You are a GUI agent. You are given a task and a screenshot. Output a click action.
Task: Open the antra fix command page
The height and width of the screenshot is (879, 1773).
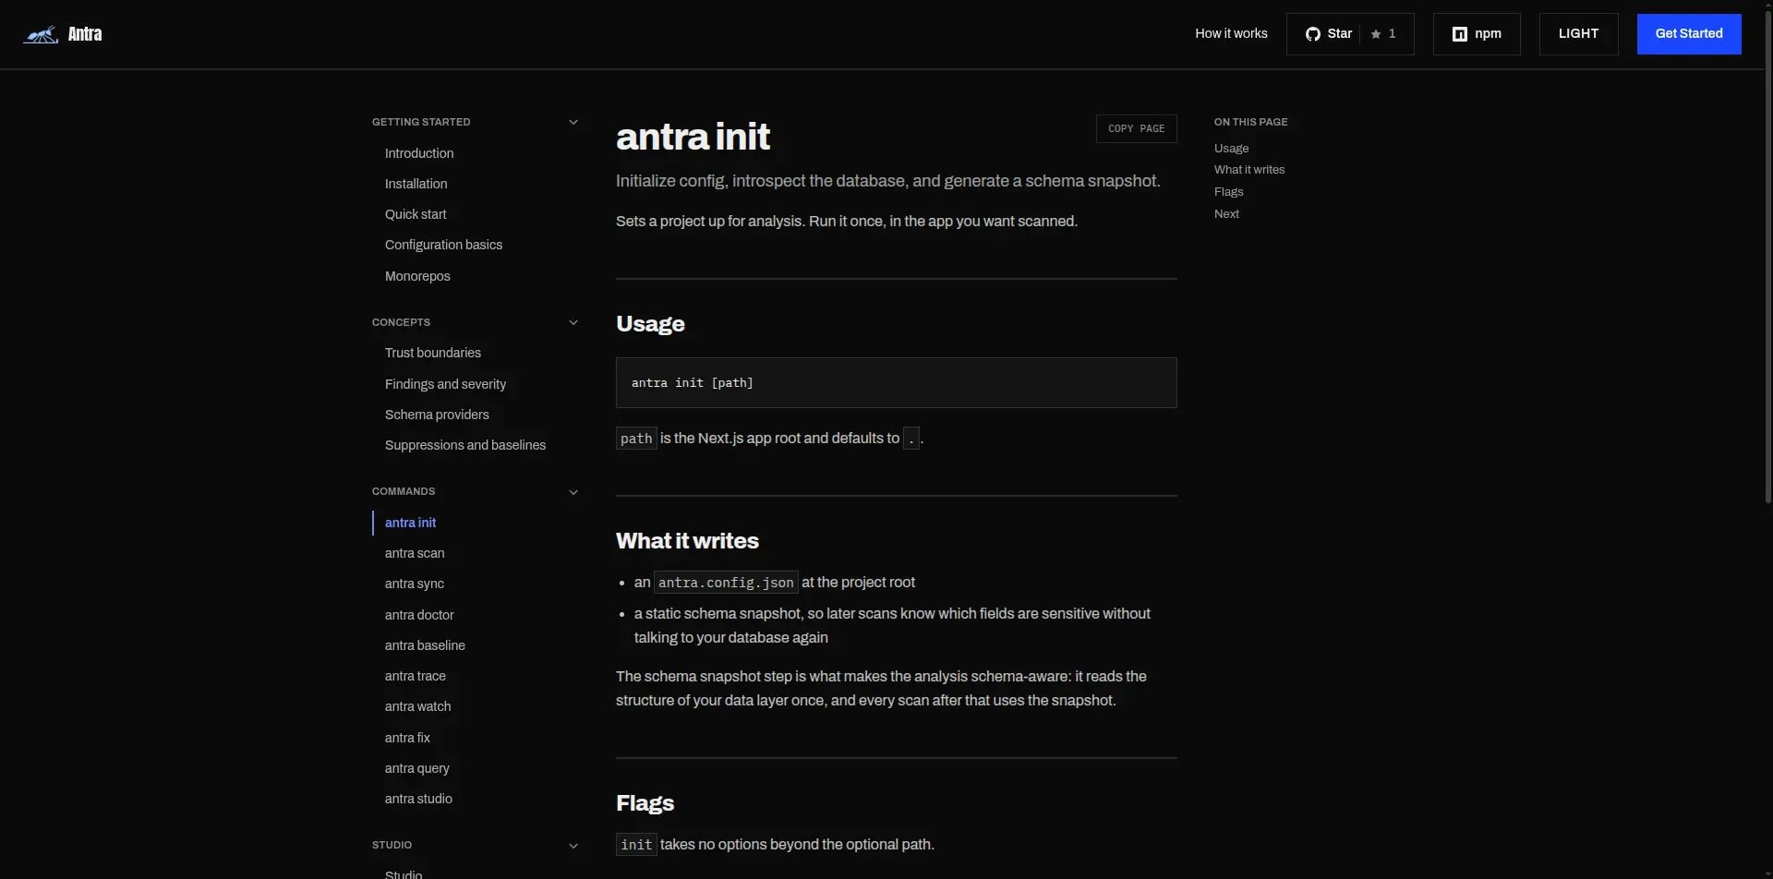point(407,738)
